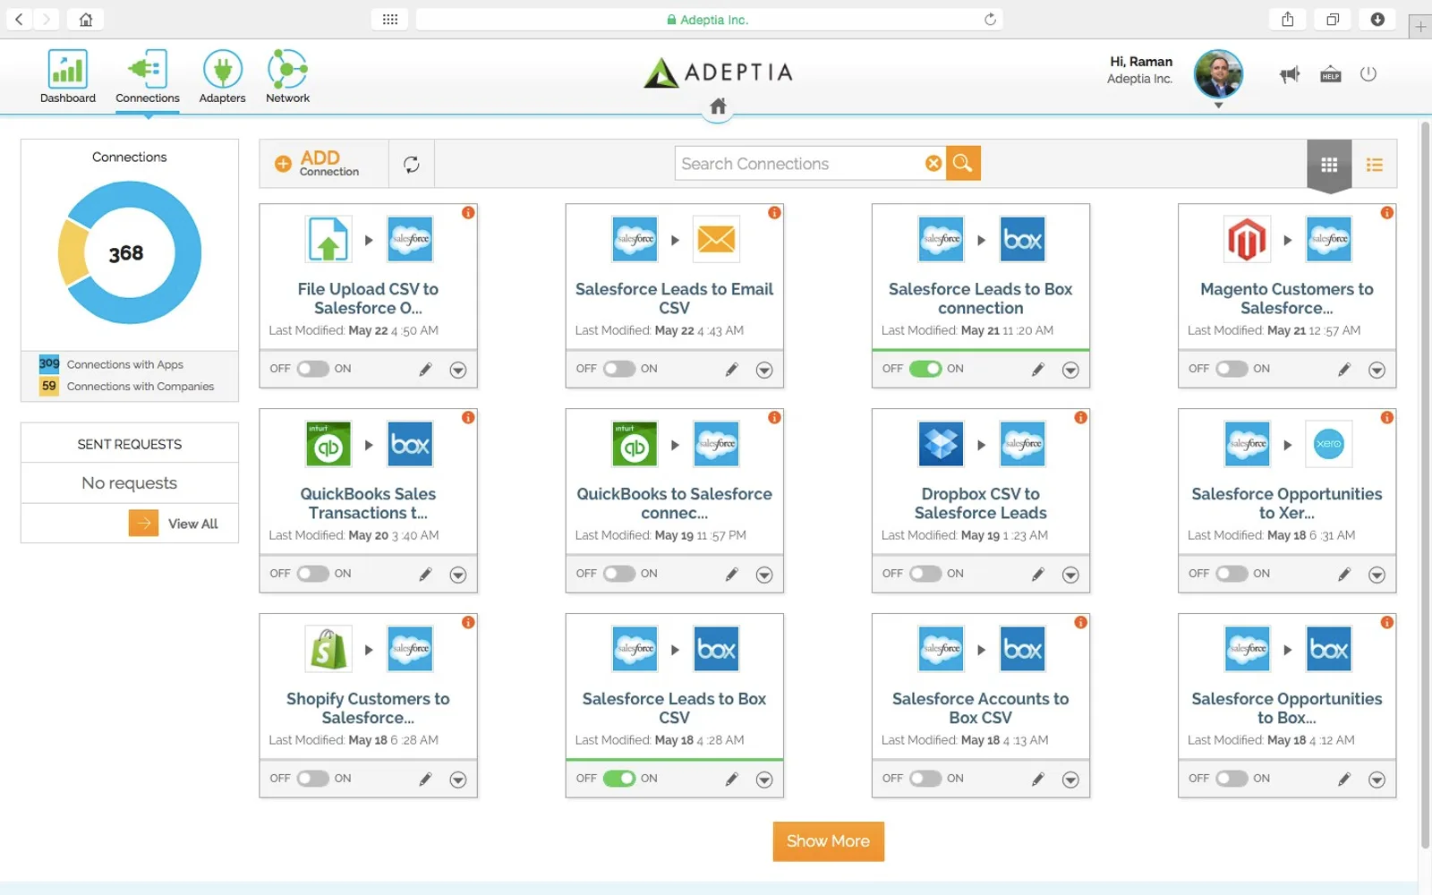The image size is (1432, 895).
Task: Turn on File Upload CSV to Salesforce connection
Action: pos(313,369)
